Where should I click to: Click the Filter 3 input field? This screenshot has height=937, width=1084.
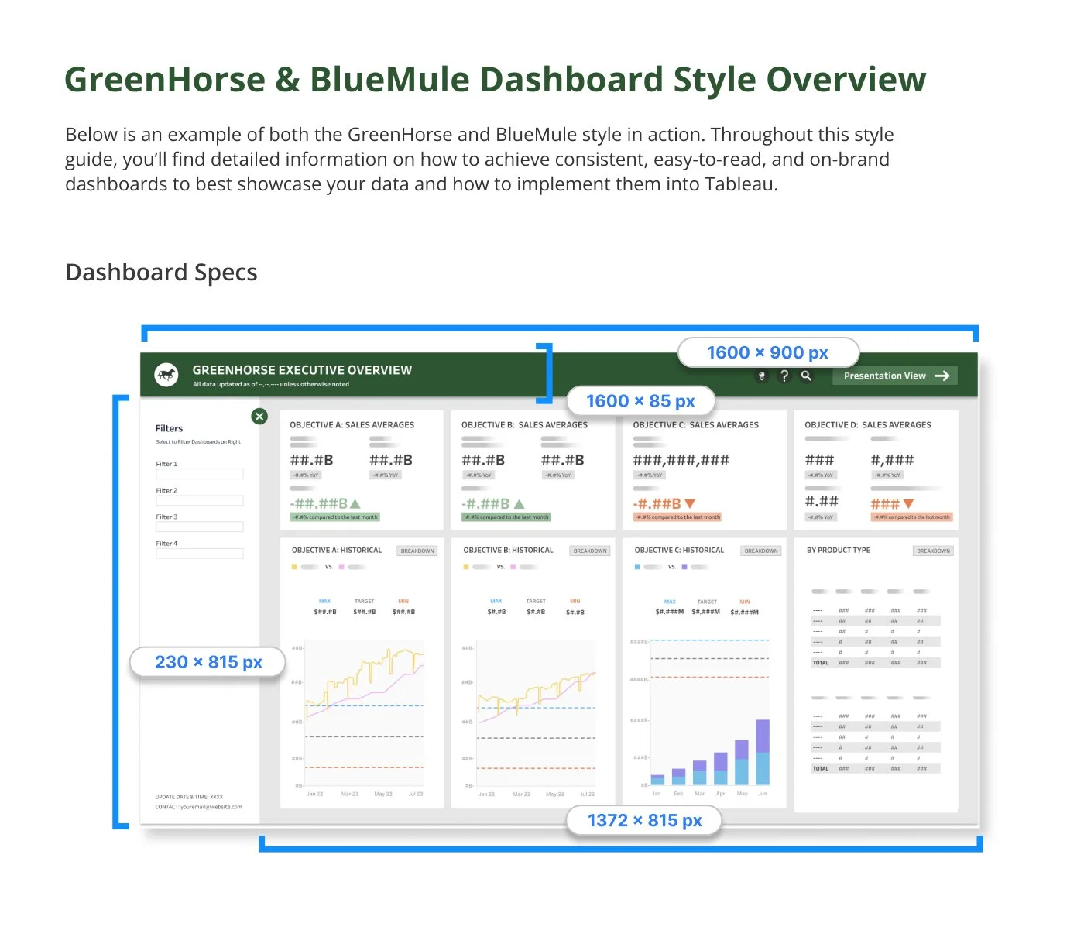(200, 527)
